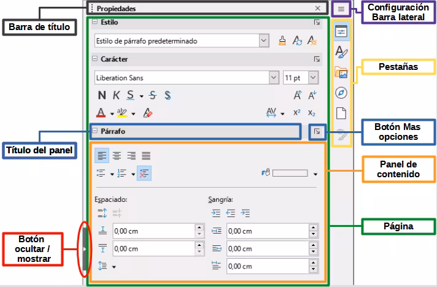Click the paragraph style name field
This screenshot has width=437, height=287.
pos(177,40)
